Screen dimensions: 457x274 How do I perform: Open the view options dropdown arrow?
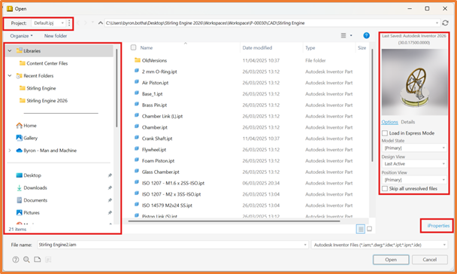(351, 35)
